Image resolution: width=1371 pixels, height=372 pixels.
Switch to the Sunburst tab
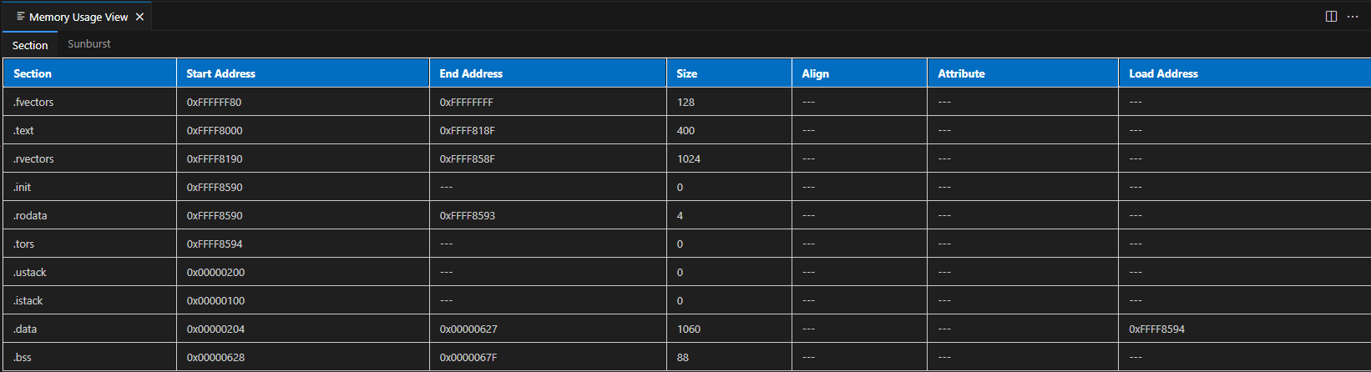[89, 44]
